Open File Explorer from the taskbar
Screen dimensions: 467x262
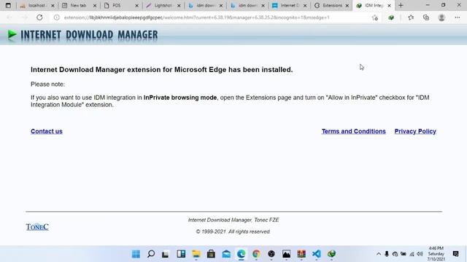tap(196, 254)
